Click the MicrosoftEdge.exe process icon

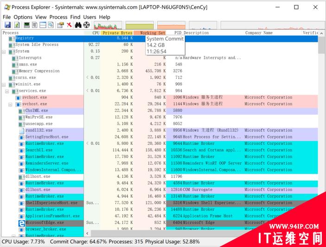[x=22, y=223]
